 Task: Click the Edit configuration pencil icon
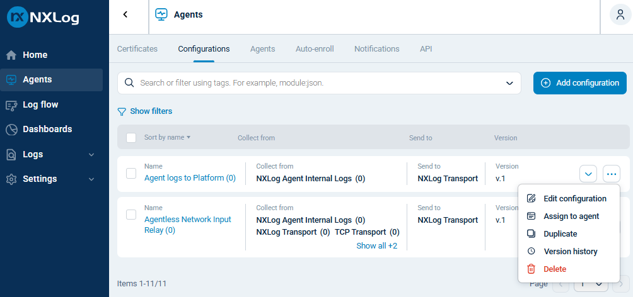pyautogui.click(x=531, y=198)
